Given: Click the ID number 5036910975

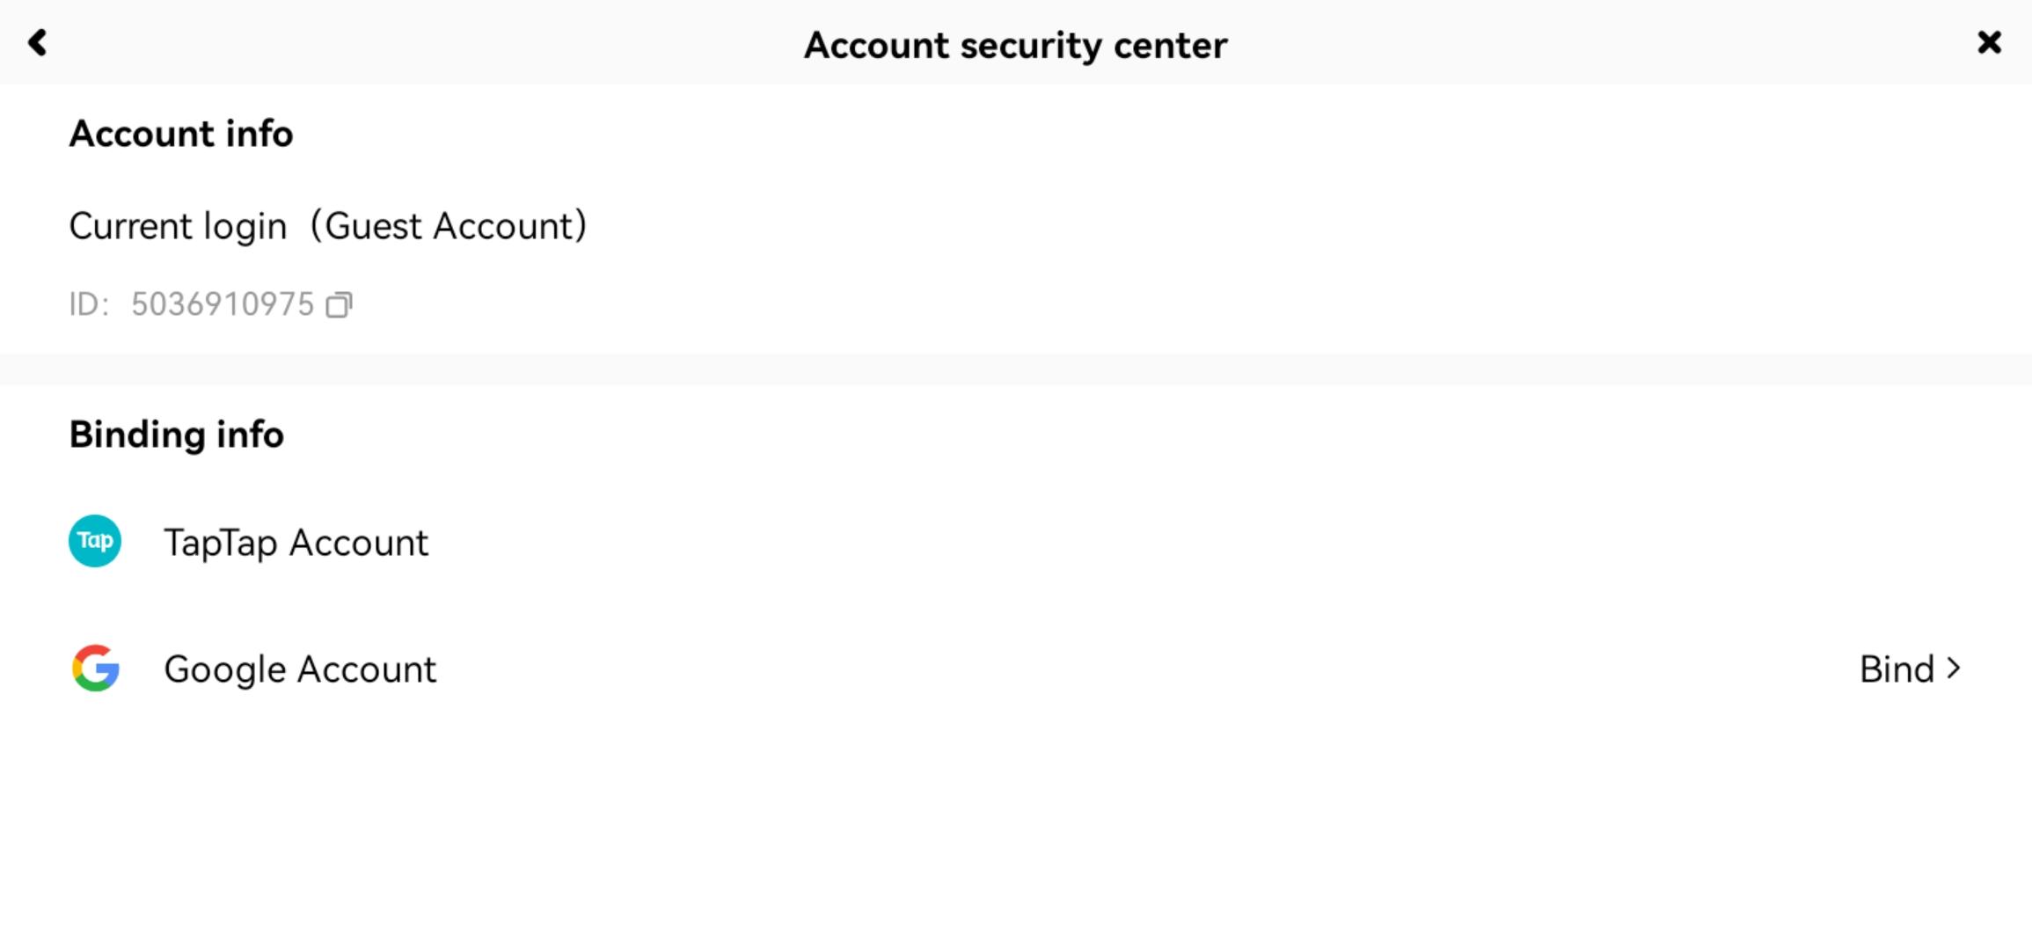Looking at the screenshot, I should tap(222, 304).
